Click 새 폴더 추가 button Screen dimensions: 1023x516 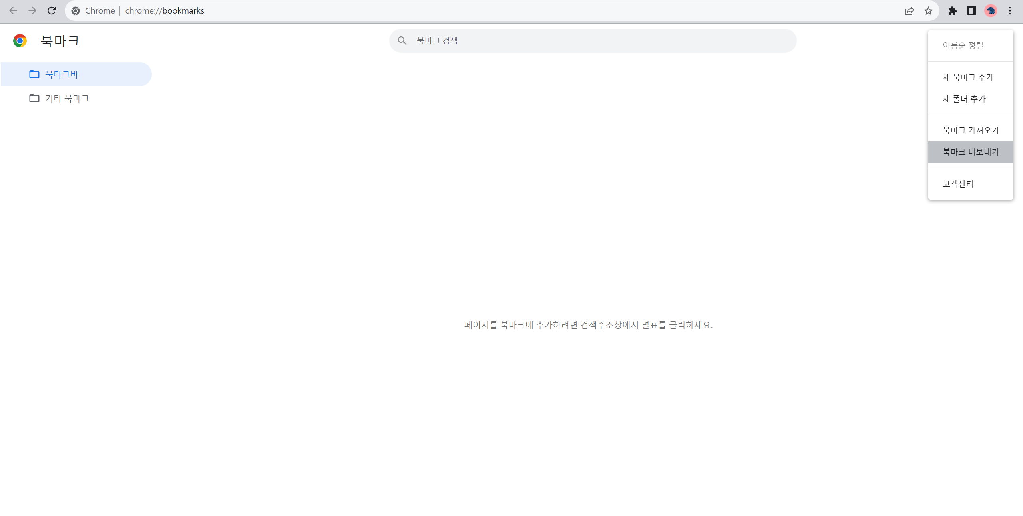point(964,99)
